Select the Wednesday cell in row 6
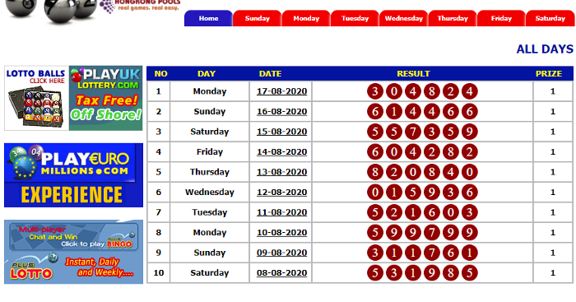Viewport: 576px width, 302px height. click(x=210, y=193)
